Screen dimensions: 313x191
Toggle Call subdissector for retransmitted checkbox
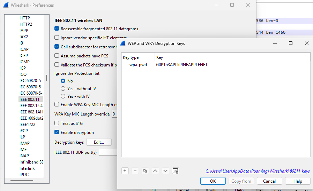pyautogui.click(x=57, y=47)
